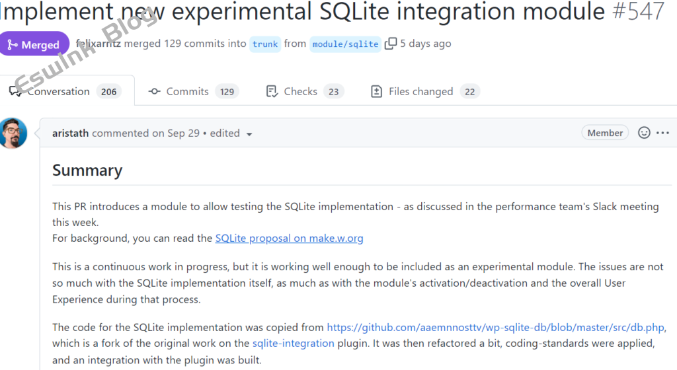Click the Sep 29 comment timestamp
This screenshot has width=677, height=370.
[x=184, y=133]
